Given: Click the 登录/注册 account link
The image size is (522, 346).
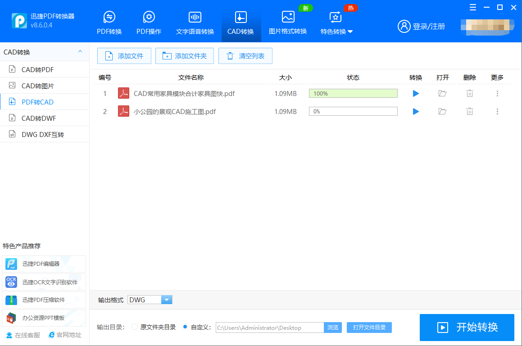Looking at the screenshot, I should (421, 26).
